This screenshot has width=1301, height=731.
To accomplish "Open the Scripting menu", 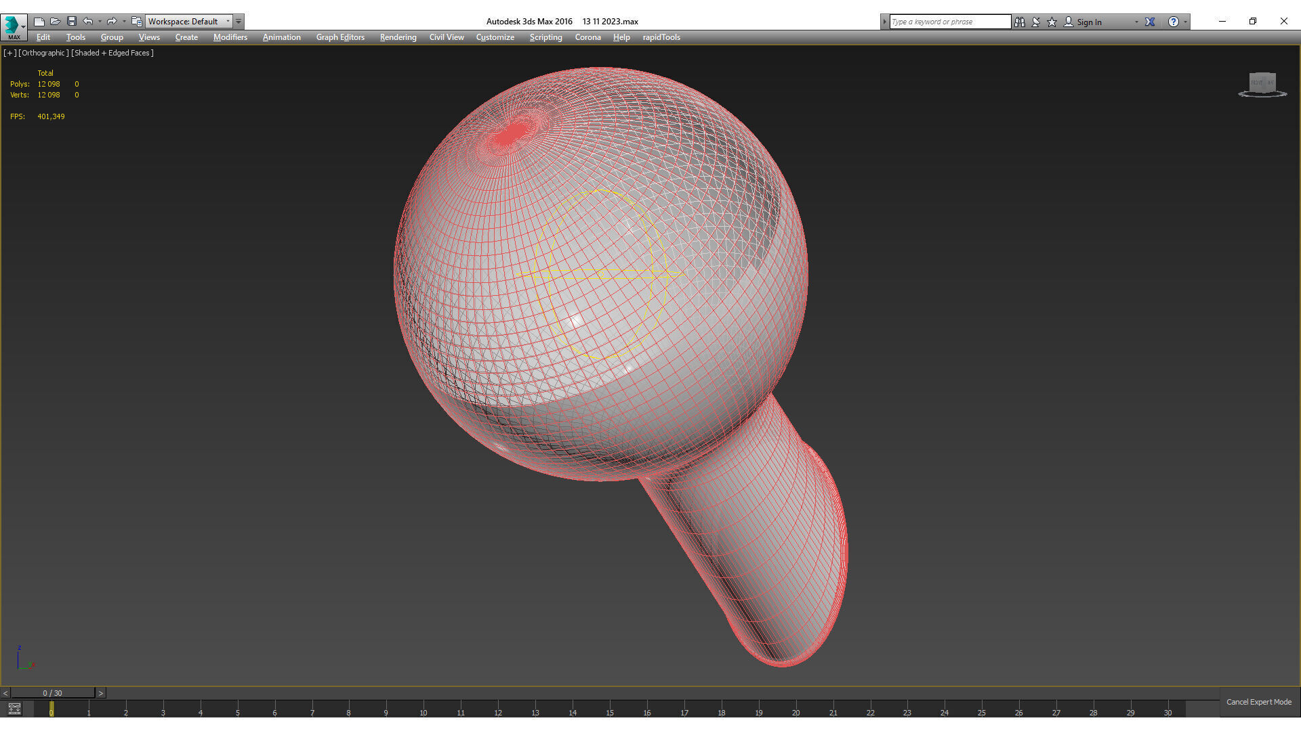I will (545, 37).
